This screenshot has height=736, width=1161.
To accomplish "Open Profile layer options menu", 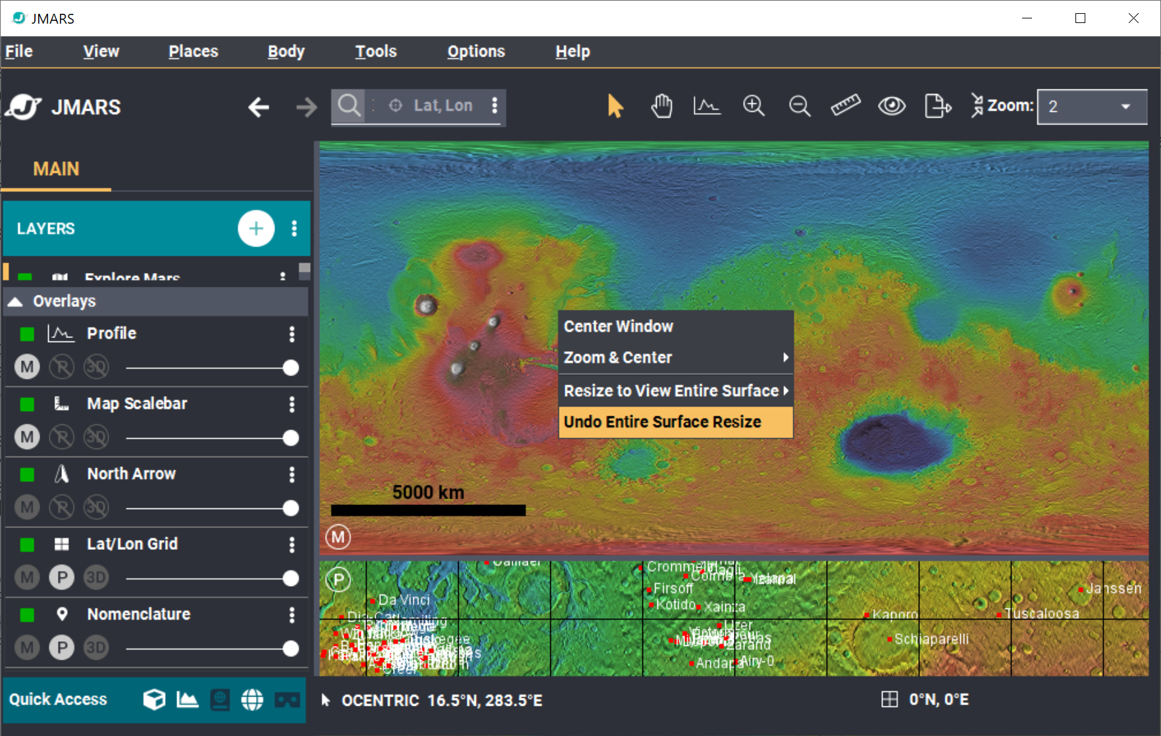I will [x=292, y=334].
